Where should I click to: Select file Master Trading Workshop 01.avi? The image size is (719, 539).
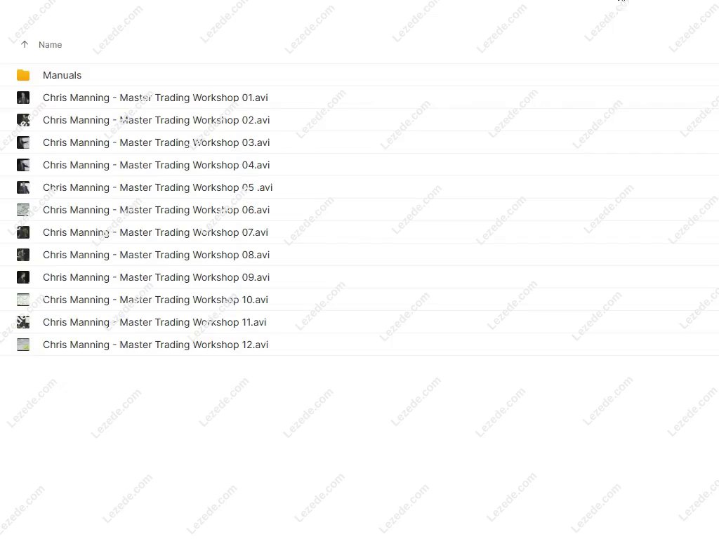pyautogui.click(x=155, y=98)
